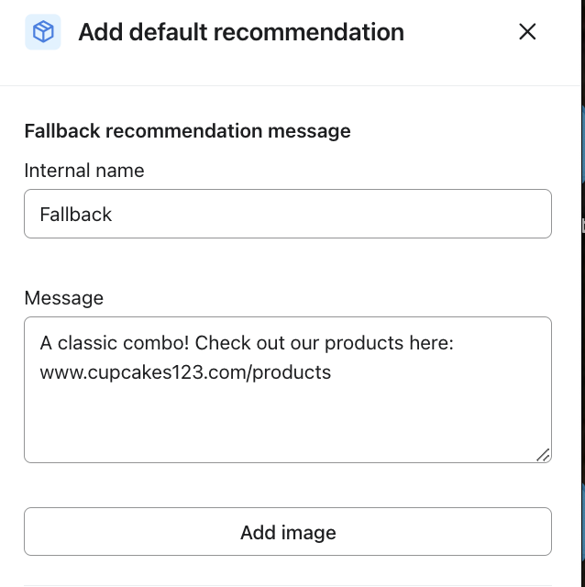Image resolution: width=585 pixels, height=587 pixels.
Task: Click the www.cupcakes123.com/products URL text
Action: coord(185,372)
